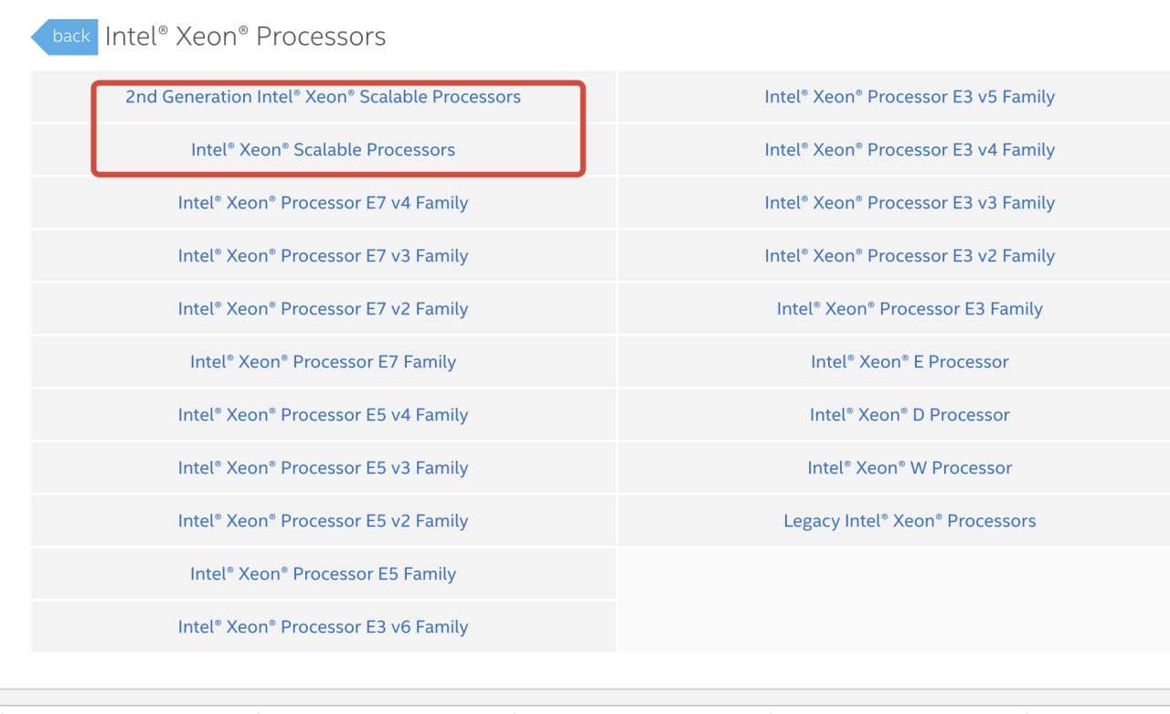This screenshot has width=1170, height=714.
Task: Open Intel Xeon Processor E7 v2 Family
Action: point(323,309)
